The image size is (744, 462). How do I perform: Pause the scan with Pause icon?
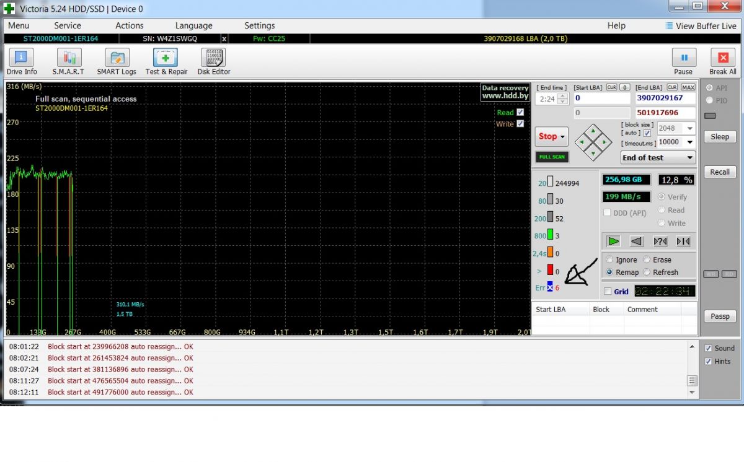(x=684, y=61)
